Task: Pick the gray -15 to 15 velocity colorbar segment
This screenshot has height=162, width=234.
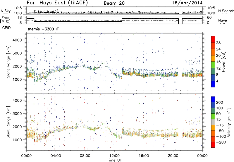Action: tap(213, 122)
